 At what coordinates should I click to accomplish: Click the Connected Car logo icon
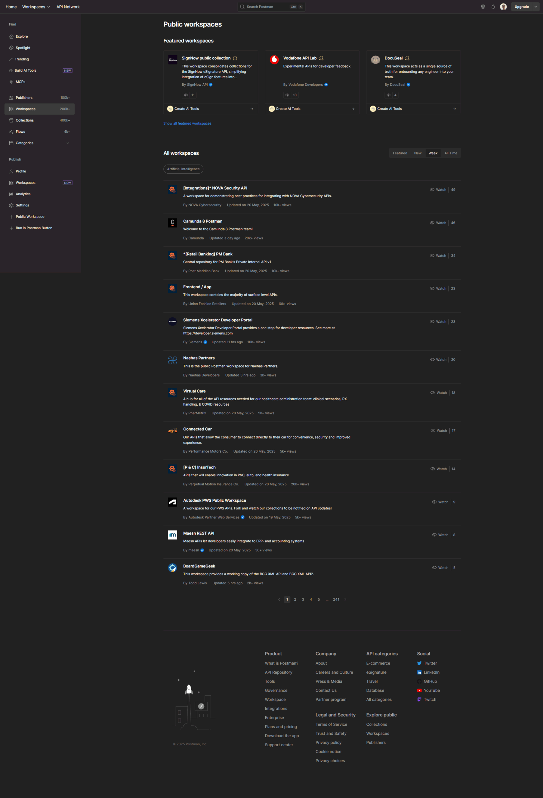[172, 430]
